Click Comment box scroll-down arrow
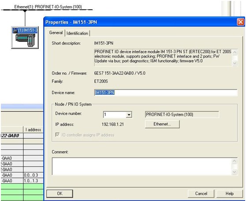This screenshot has width=246, height=201. coord(235,172)
